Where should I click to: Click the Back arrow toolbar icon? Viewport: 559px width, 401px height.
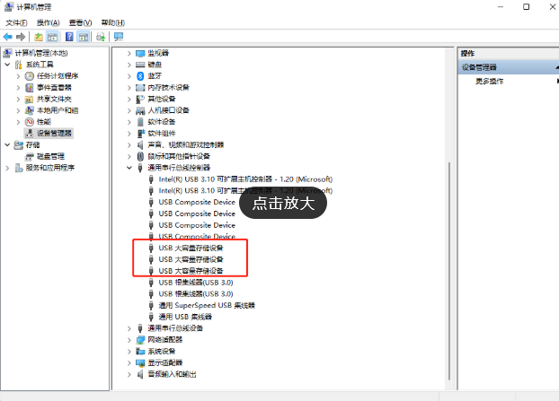(x=7, y=37)
